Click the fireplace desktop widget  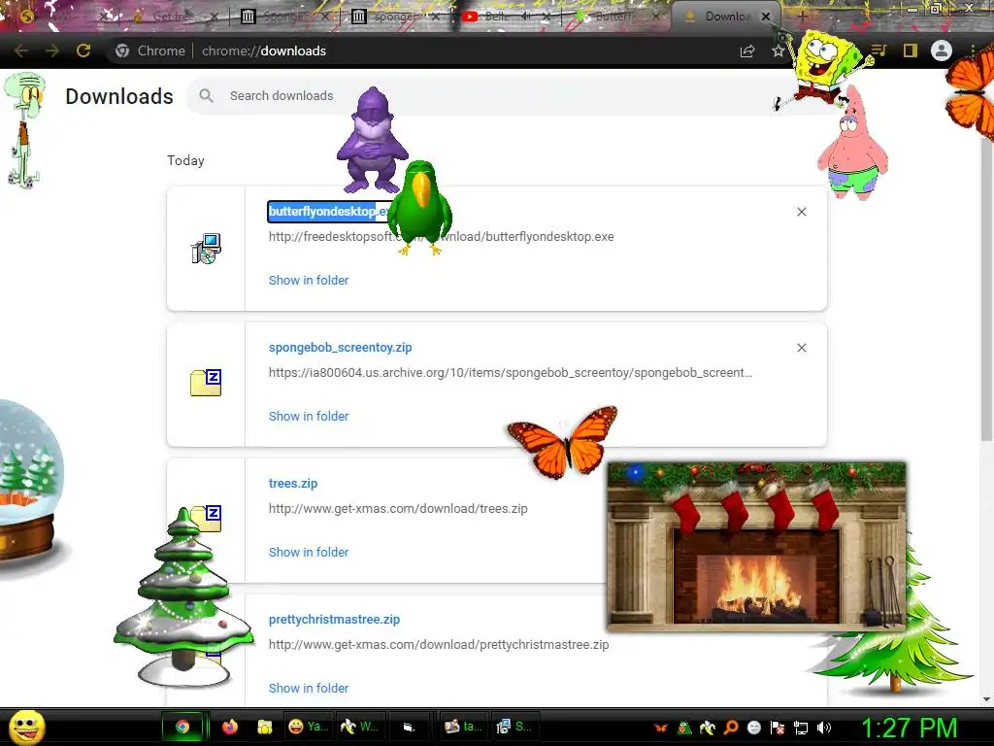(756, 547)
